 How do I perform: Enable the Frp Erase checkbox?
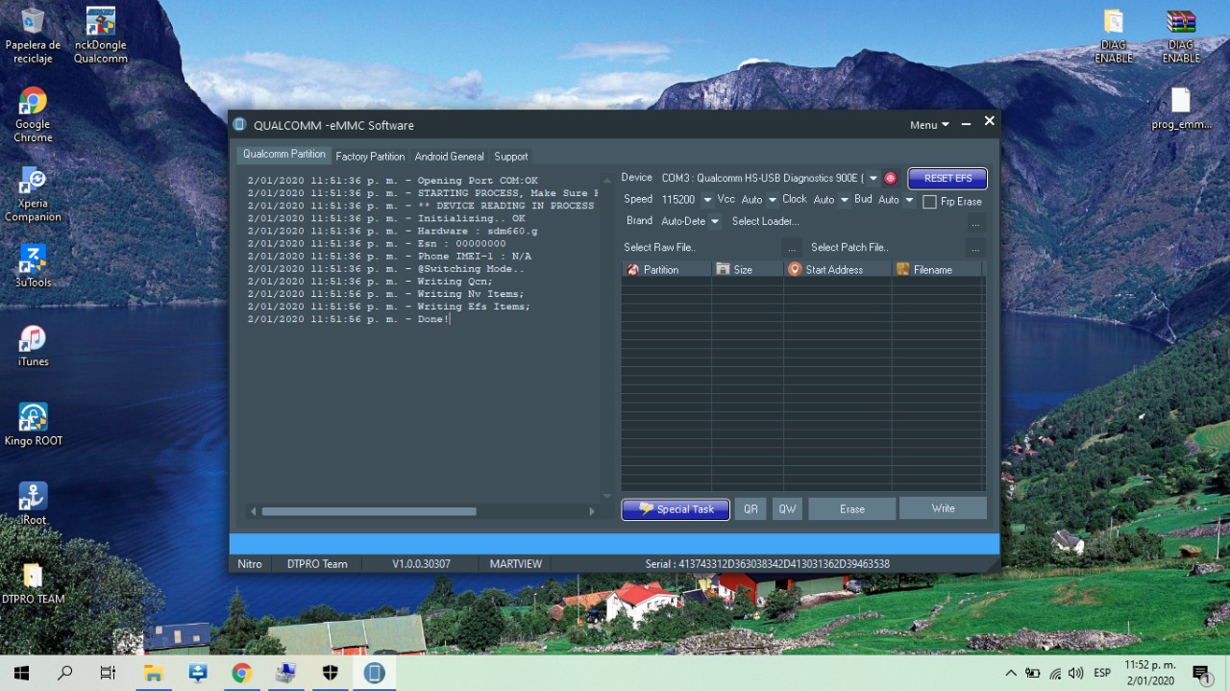pyautogui.click(x=929, y=202)
